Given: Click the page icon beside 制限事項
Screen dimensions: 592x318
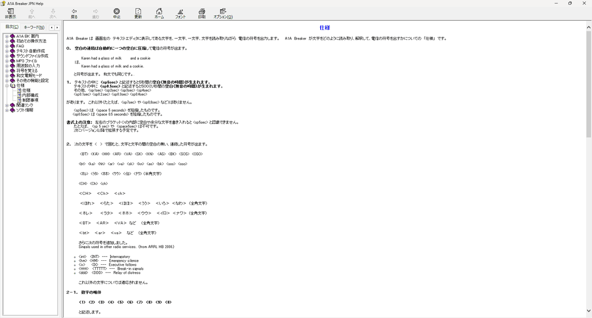Looking at the screenshot, I should pyautogui.click(x=19, y=100).
